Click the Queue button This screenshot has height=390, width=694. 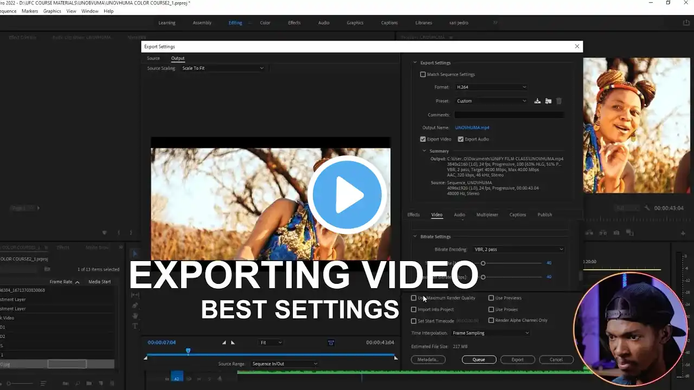tap(479, 360)
